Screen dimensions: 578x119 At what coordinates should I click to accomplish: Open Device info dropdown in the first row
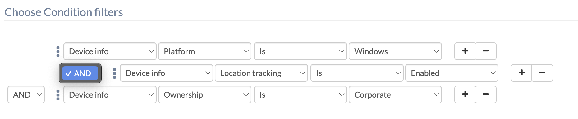[110, 51]
